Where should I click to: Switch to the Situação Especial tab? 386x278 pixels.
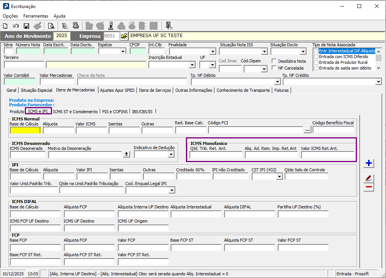pos(36,90)
